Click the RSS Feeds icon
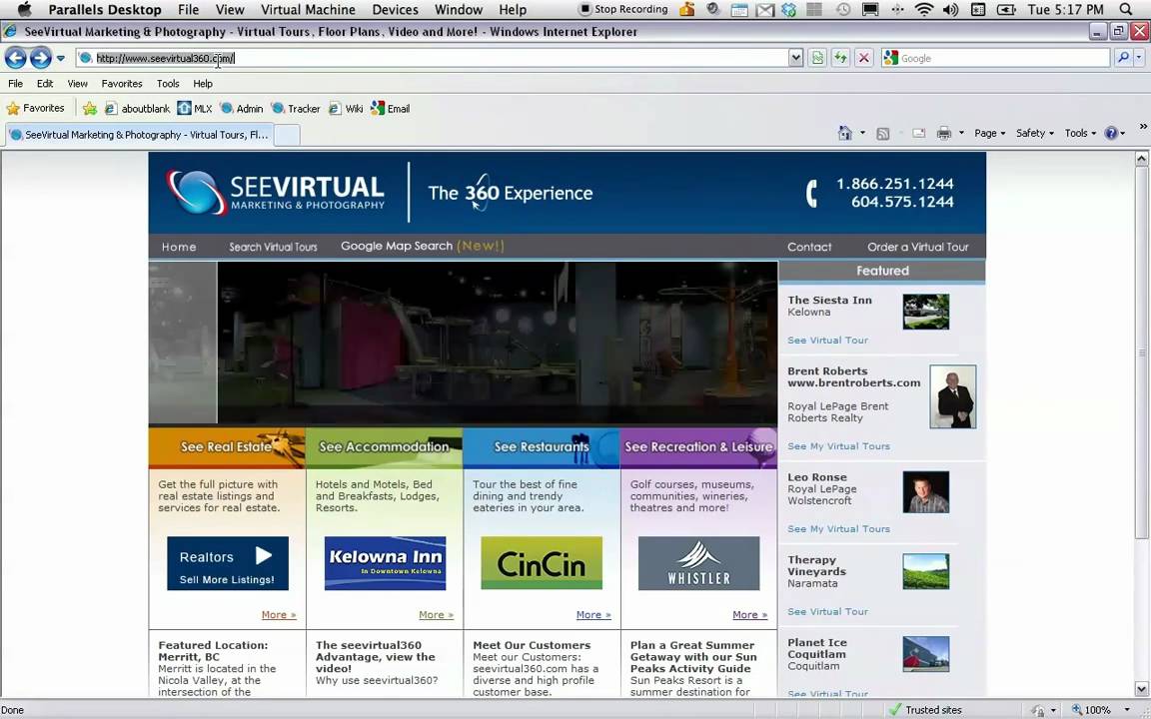1151x719 pixels. [883, 134]
